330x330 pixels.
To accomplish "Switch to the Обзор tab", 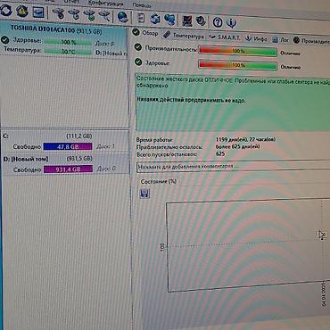I will pos(145,33).
